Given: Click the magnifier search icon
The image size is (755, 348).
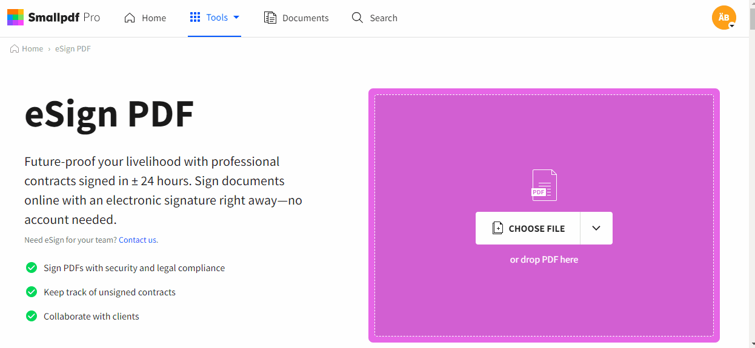Looking at the screenshot, I should point(358,18).
